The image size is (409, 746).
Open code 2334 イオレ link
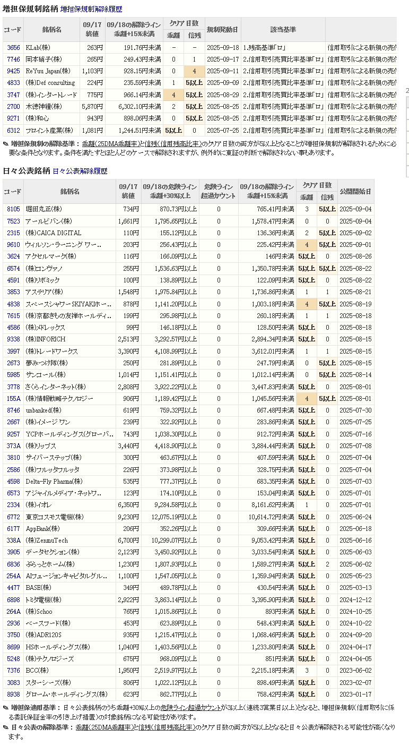(x=13, y=505)
